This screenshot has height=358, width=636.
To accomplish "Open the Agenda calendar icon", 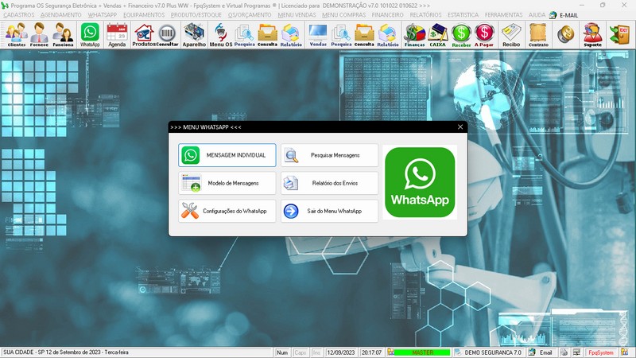I will click(117, 35).
